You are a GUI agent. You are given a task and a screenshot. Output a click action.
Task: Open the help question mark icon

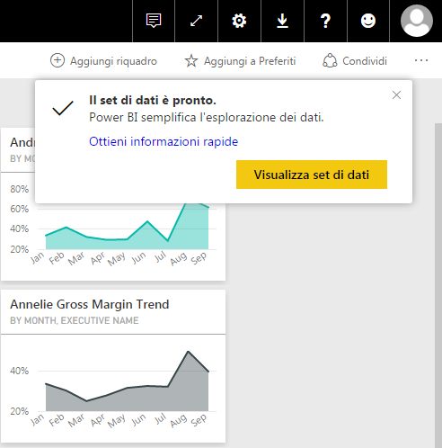[325, 21]
